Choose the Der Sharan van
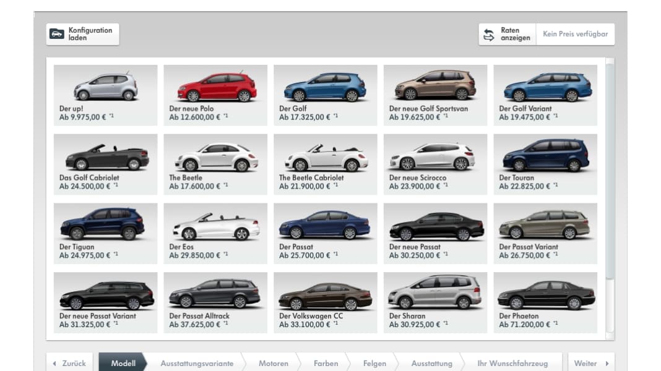661x371 pixels. [x=436, y=302]
